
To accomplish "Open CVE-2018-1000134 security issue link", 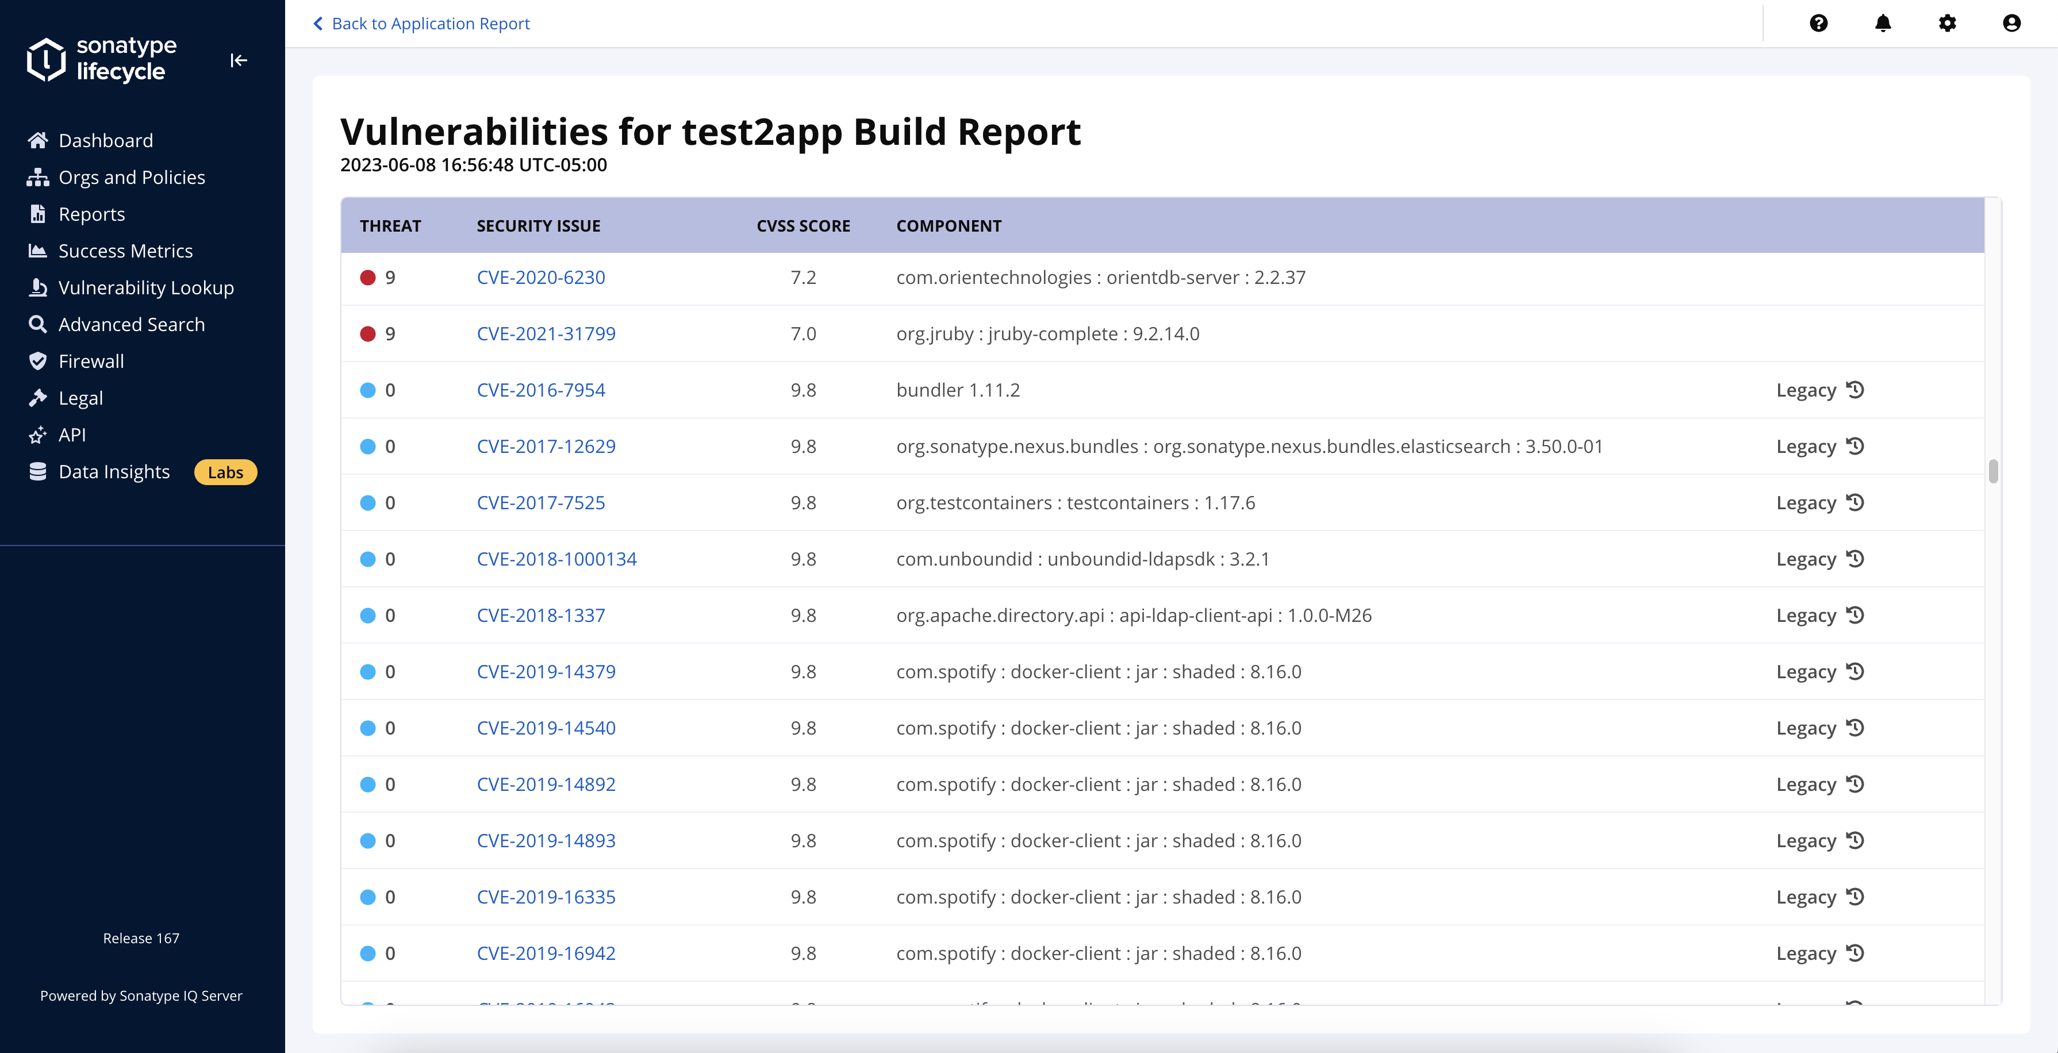I will 557,559.
